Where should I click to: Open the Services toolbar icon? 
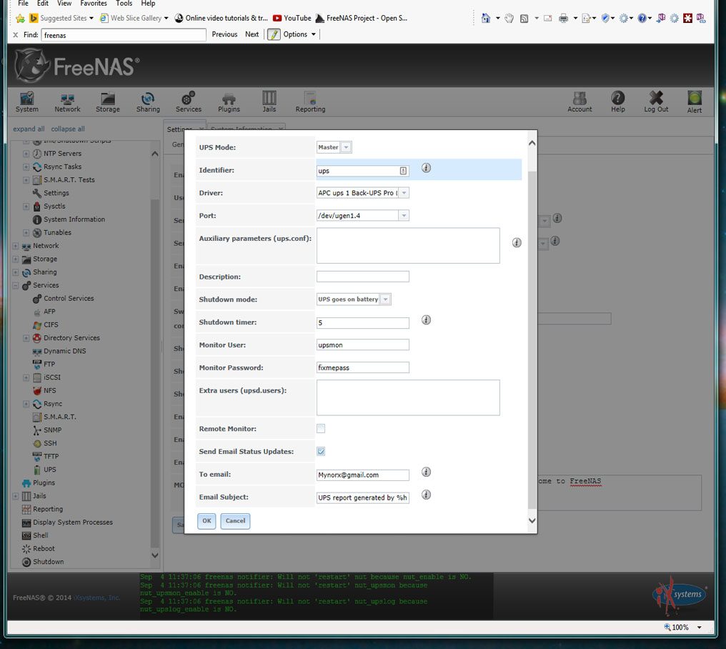(189, 102)
